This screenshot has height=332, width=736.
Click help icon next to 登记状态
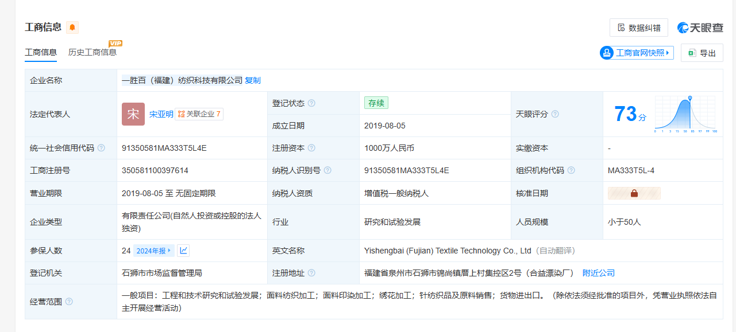311,103
